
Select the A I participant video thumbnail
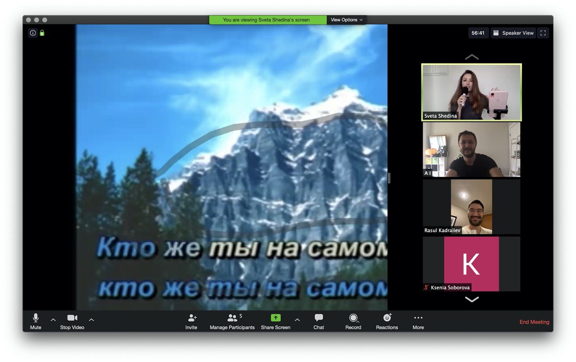pyautogui.click(x=472, y=149)
